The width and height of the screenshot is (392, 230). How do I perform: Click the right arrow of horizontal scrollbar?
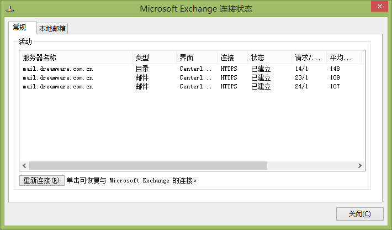[360, 166]
